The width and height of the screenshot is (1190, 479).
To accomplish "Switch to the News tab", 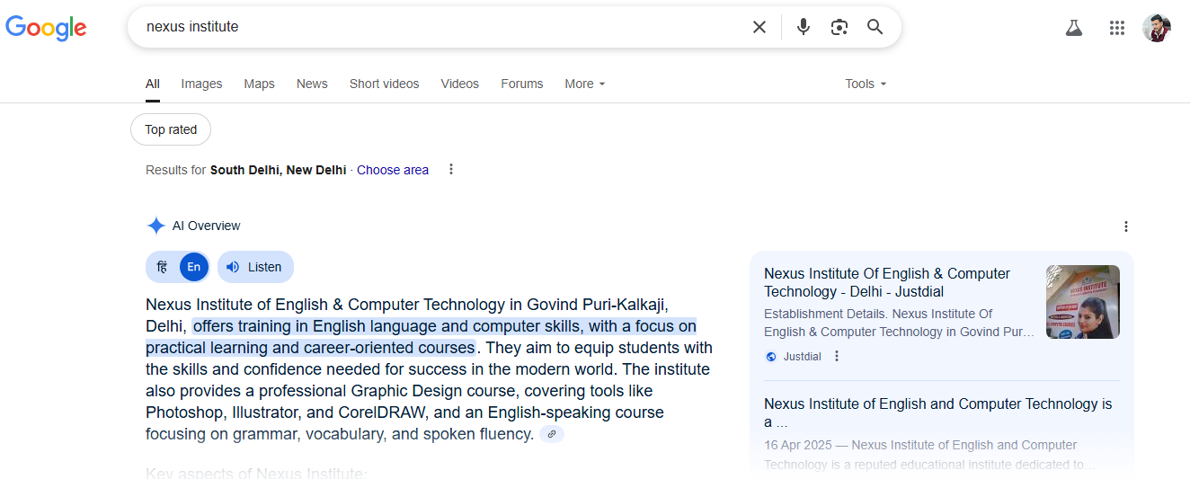I will pyautogui.click(x=312, y=84).
